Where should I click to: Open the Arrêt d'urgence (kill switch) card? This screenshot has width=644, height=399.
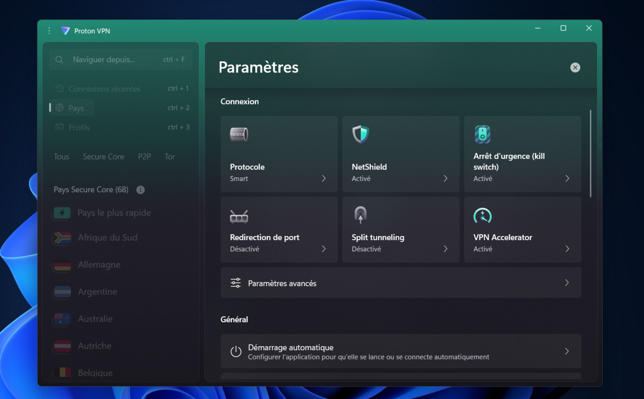point(523,154)
